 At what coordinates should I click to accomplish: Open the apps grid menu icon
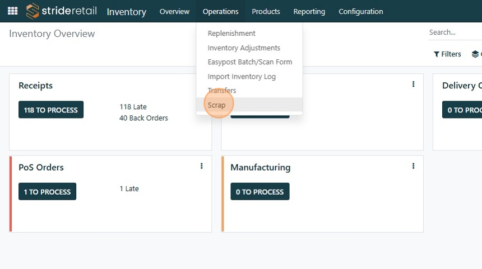click(x=12, y=11)
